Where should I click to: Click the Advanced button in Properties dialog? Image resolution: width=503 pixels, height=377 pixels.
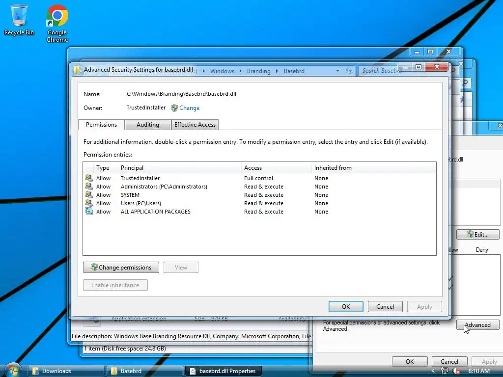click(x=477, y=325)
